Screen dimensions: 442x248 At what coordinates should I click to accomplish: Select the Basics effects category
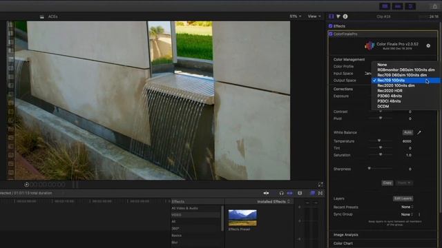[177, 236]
